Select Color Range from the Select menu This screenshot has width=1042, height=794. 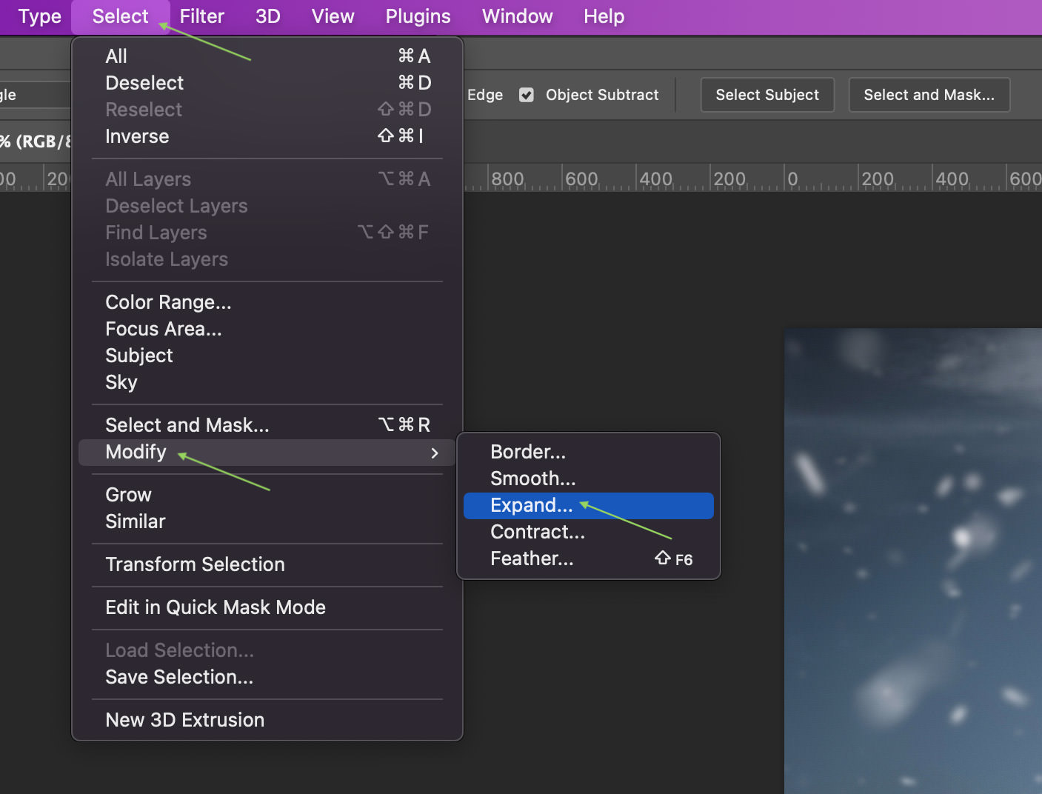pos(167,302)
